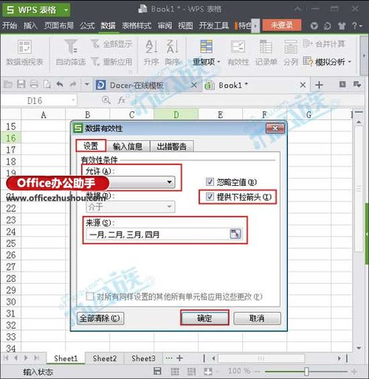
Task: Open the WPS 表格 application menu dropdown
Action: click(x=66, y=10)
